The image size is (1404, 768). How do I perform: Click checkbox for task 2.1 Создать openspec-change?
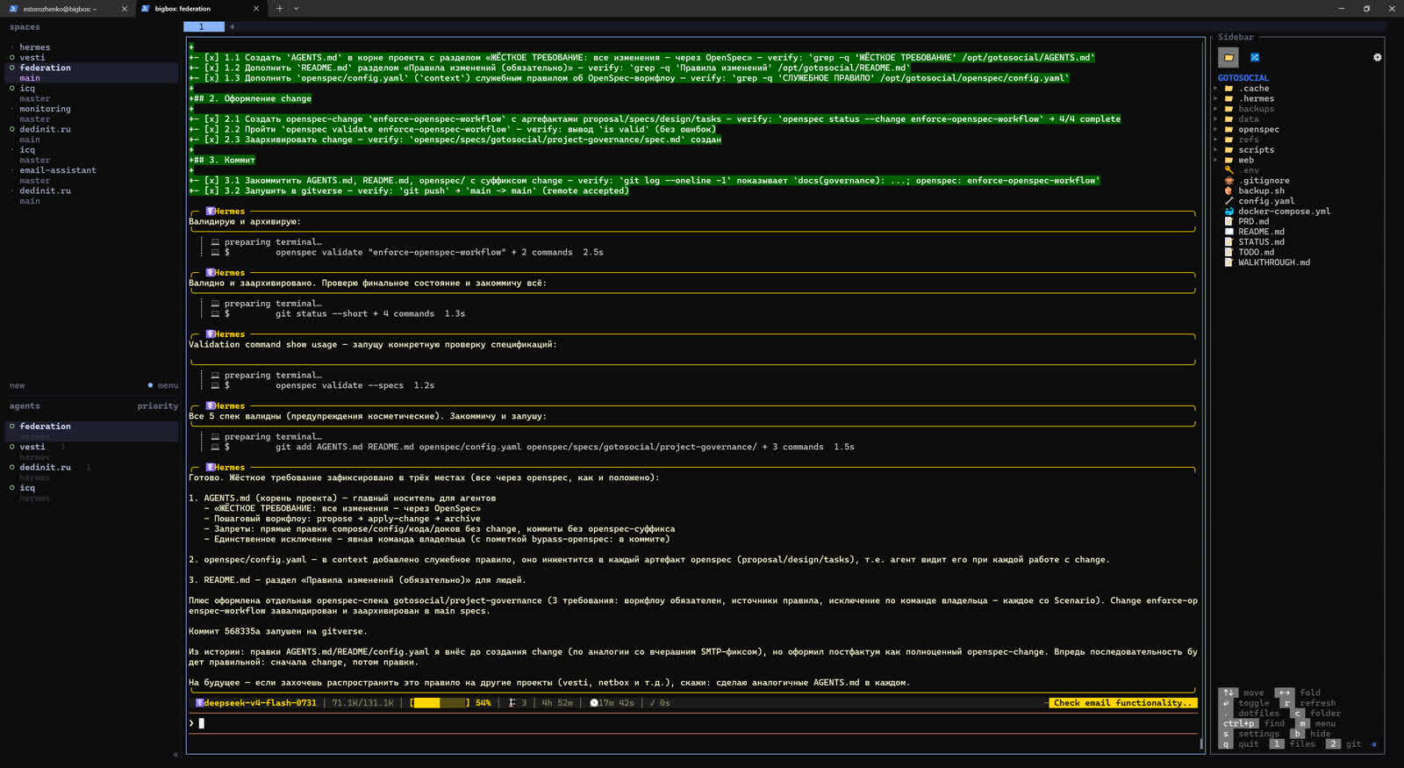pyautogui.click(x=211, y=119)
